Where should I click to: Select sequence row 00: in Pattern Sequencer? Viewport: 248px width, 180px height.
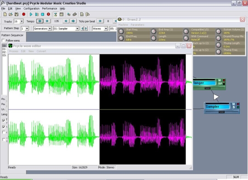pyautogui.click(x=5, y=46)
